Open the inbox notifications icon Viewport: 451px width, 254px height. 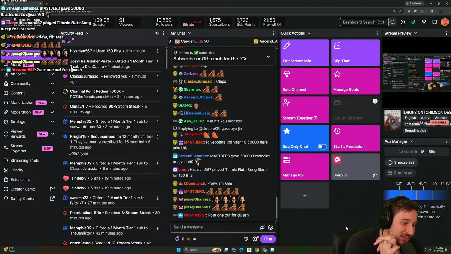[x=424, y=22]
